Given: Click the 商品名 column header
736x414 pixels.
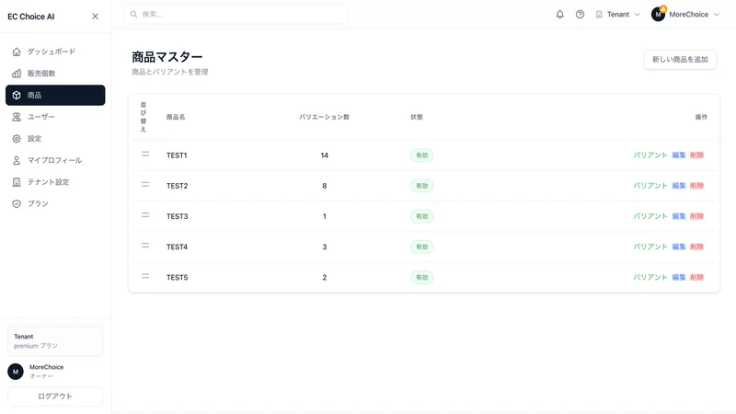Looking at the screenshot, I should coord(176,117).
